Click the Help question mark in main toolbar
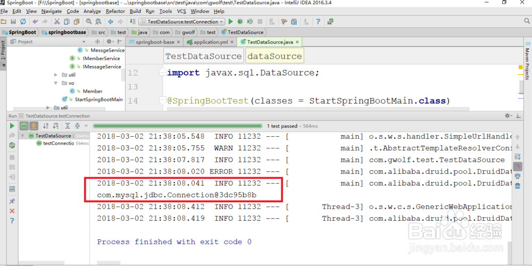This screenshot has width=532, height=266. [x=318, y=22]
